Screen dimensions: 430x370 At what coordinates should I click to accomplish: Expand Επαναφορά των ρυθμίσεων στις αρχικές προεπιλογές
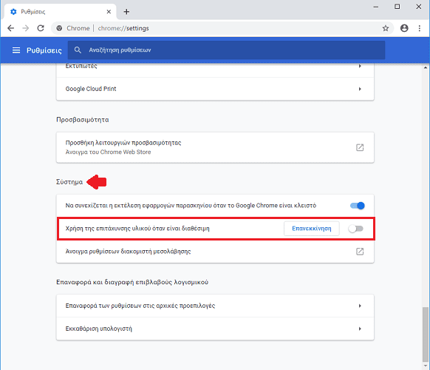215,306
